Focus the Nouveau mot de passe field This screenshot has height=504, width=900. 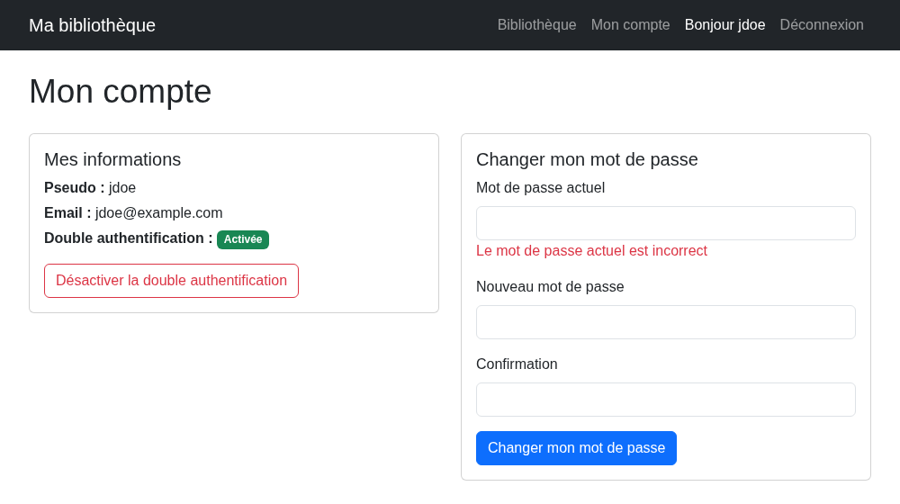point(666,322)
